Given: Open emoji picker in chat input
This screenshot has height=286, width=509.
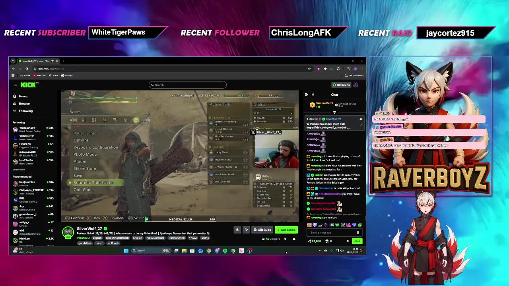Looking at the screenshot, I should [358, 232].
